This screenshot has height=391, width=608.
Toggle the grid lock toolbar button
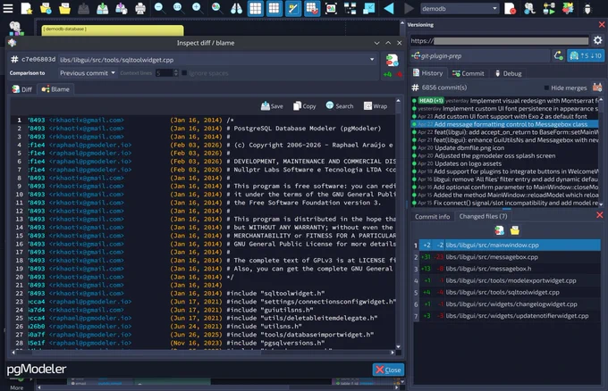tap(312, 8)
